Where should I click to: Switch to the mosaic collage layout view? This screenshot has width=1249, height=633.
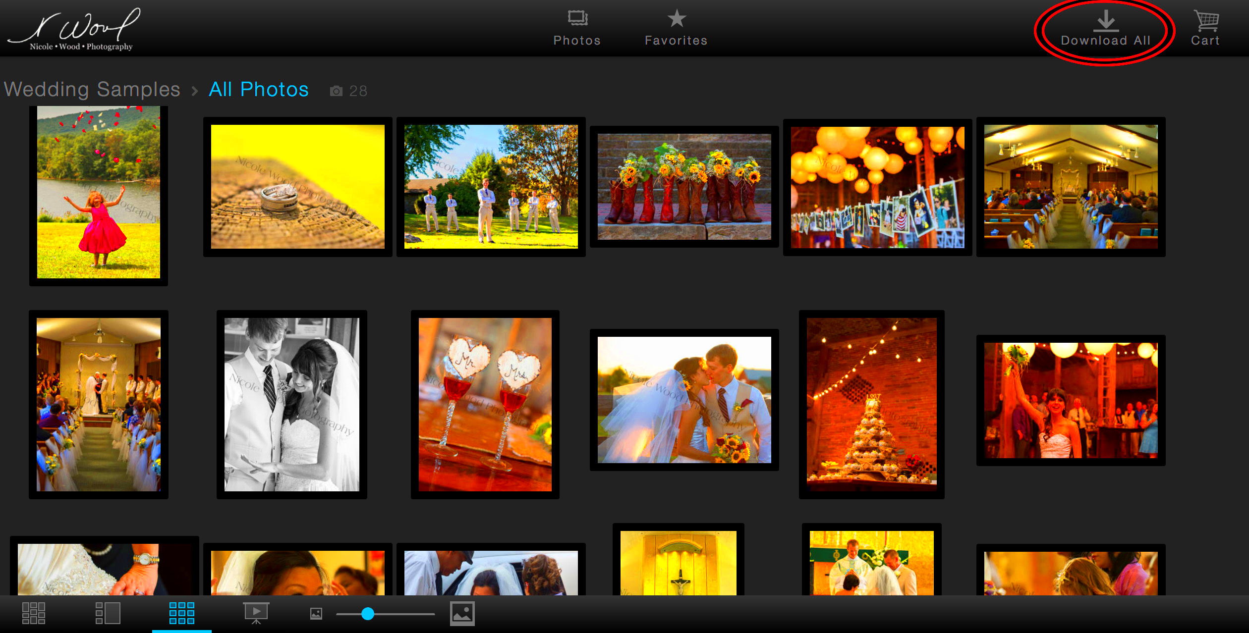[x=34, y=613]
